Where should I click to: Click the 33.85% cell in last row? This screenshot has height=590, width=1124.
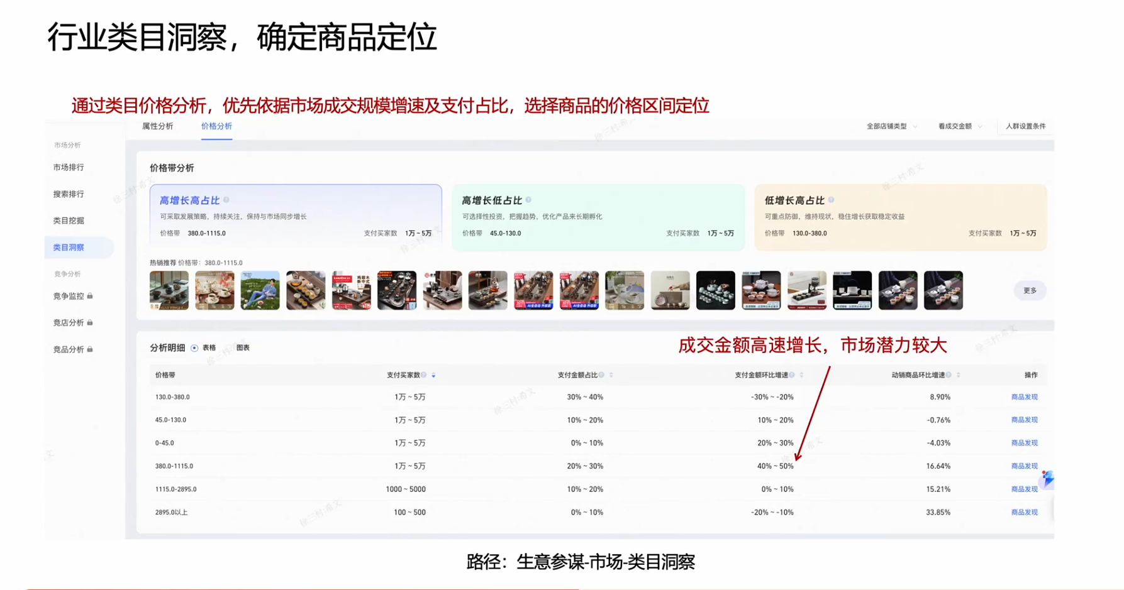938,512
